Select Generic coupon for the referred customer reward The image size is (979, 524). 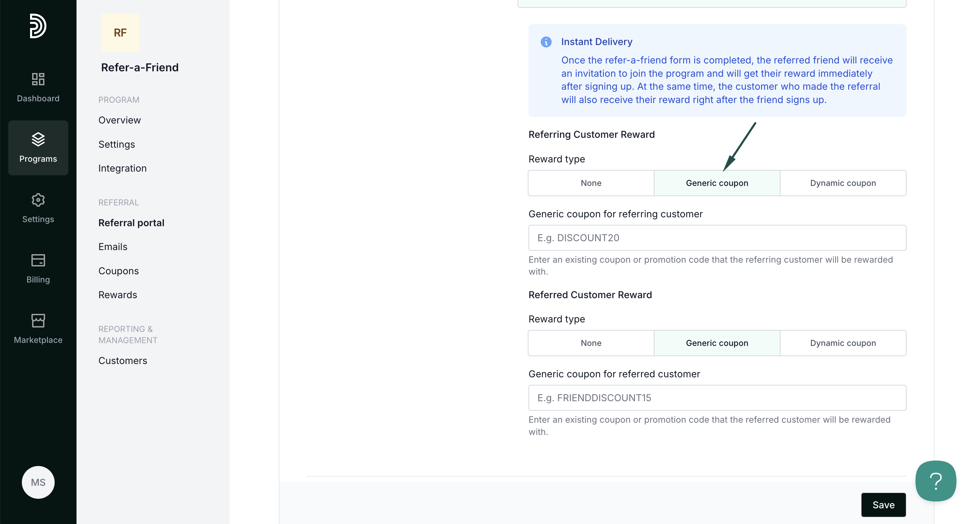(x=716, y=343)
